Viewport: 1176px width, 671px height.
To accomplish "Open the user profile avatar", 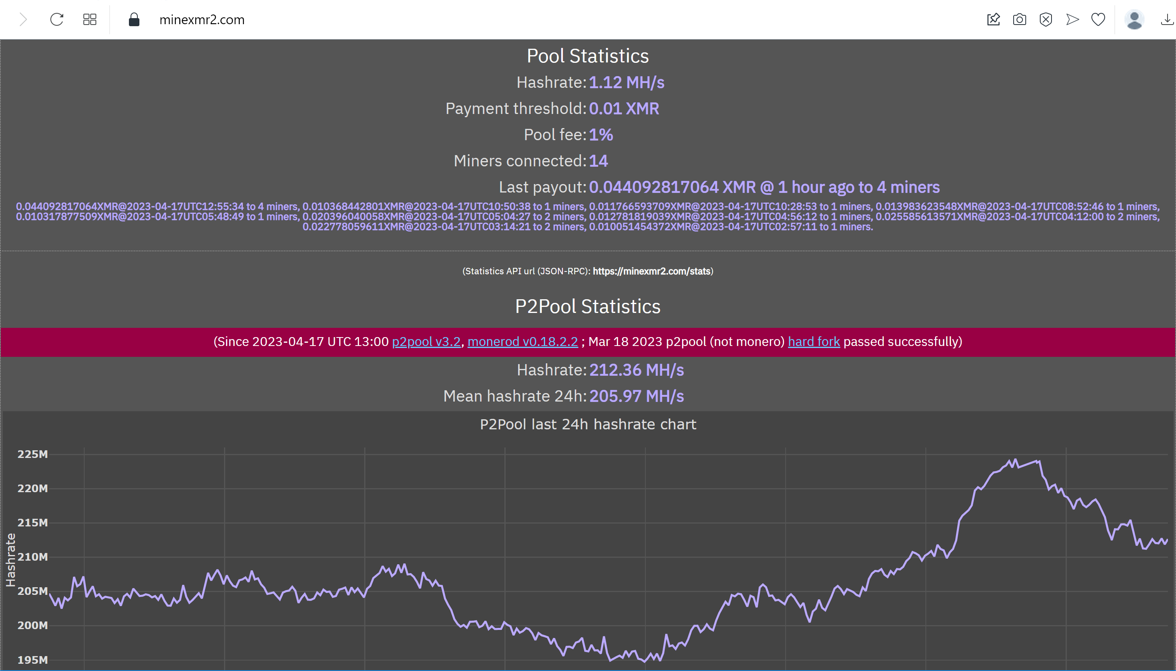I will coord(1134,19).
